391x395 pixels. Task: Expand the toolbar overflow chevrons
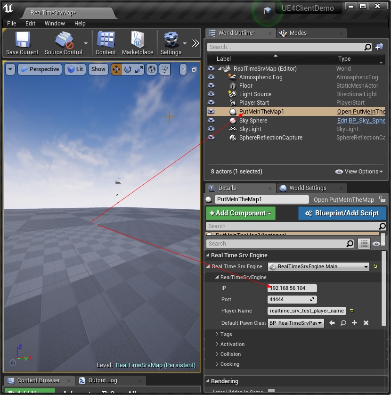point(195,43)
